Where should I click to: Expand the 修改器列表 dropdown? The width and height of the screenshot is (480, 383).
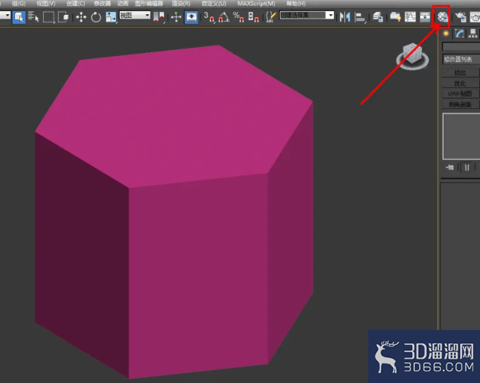coord(461,59)
